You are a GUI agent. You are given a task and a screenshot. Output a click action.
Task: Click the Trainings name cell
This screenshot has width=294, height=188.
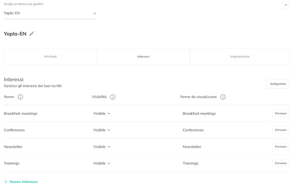(x=11, y=163)
